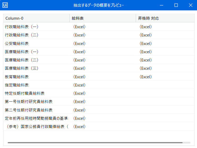Click 昇格時 対応 (Excel) cell for 医療職給料表（三）
Image resolution: width=197 pixels, height=148 pixels.
(x=165, y=68)
